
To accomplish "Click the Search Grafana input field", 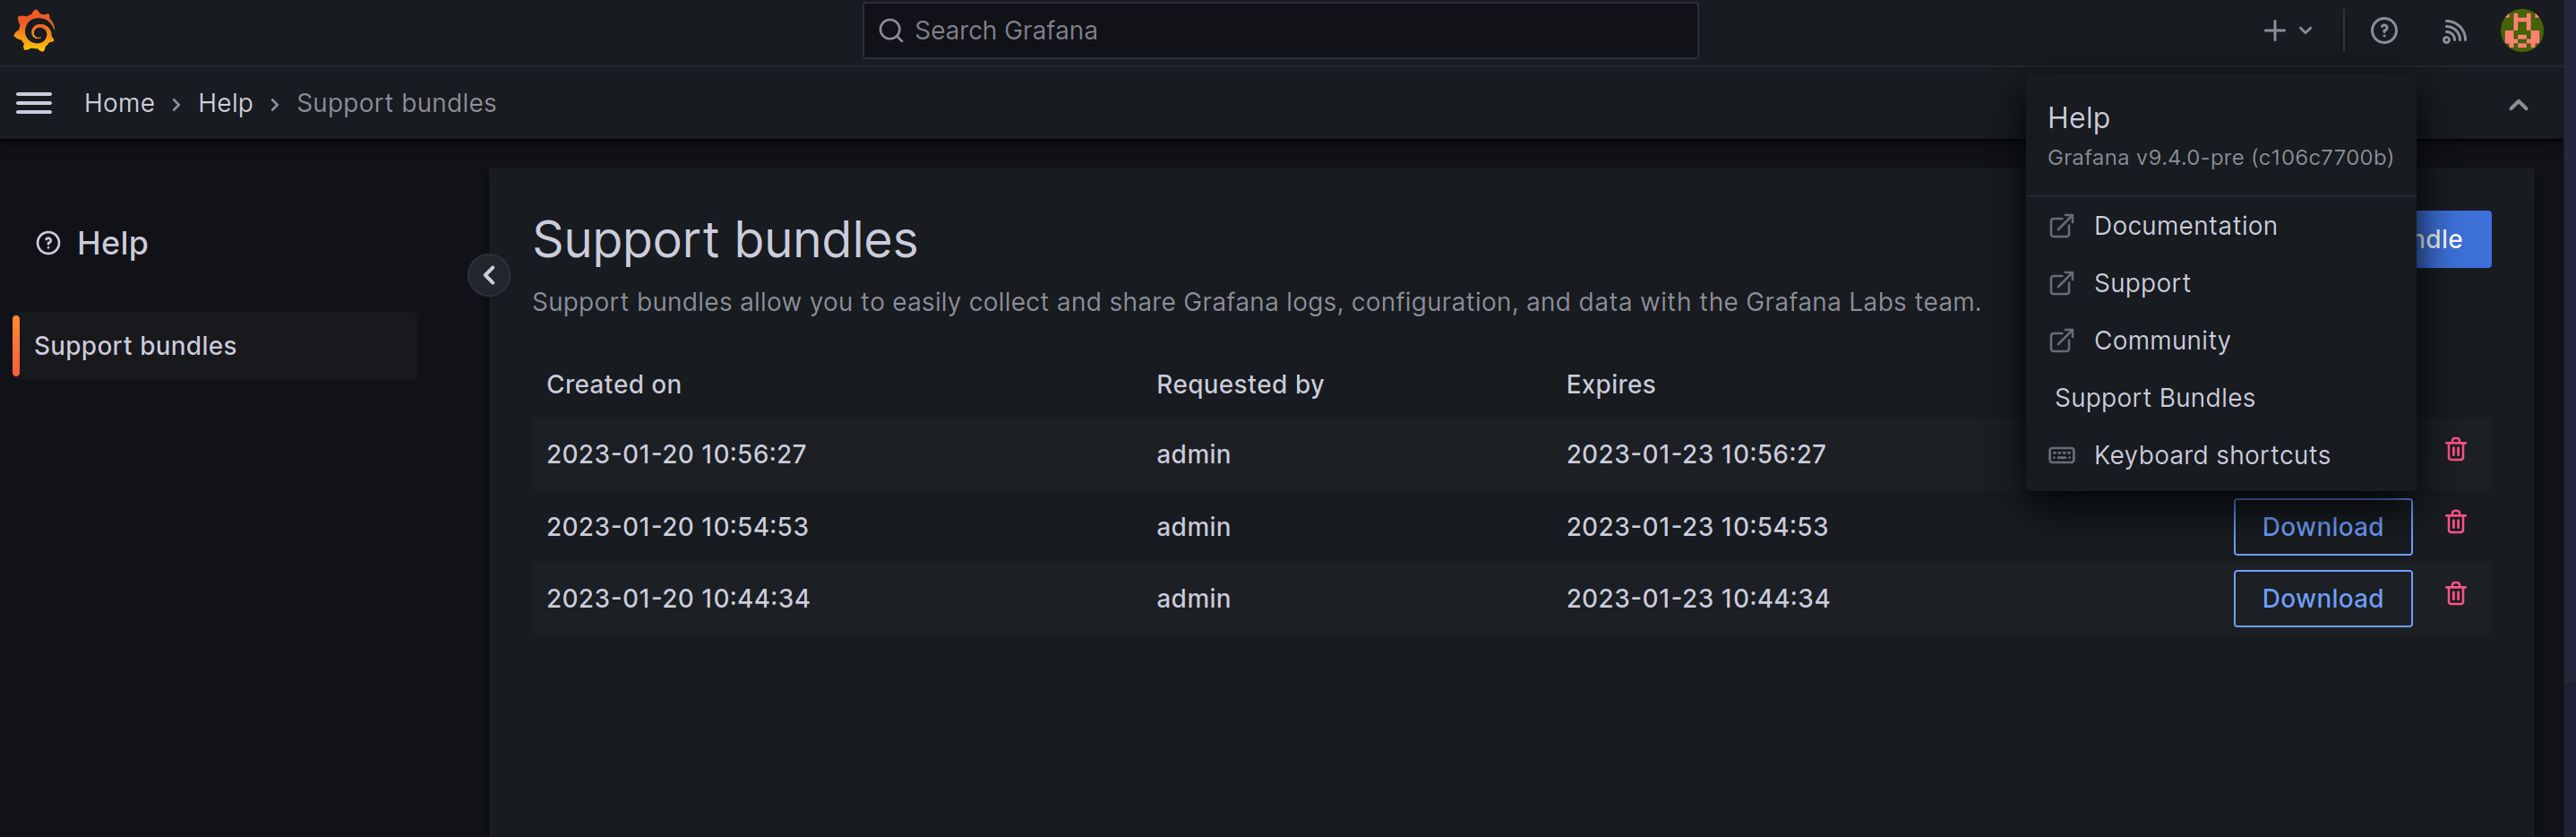I will pos(1279,31).
